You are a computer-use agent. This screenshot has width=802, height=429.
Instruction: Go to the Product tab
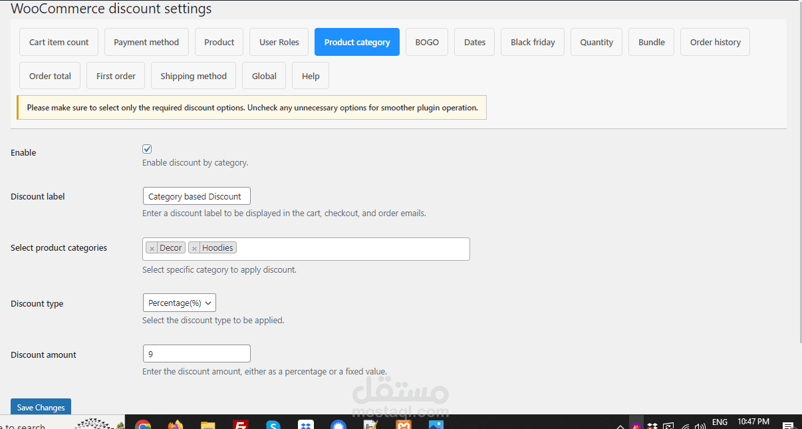click(x=219, y=42)
